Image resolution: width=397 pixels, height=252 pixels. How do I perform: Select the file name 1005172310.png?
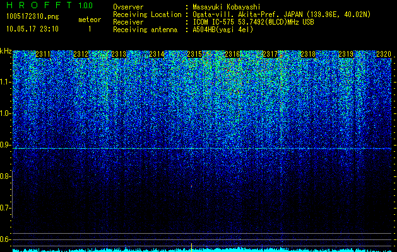pos(33,17)
